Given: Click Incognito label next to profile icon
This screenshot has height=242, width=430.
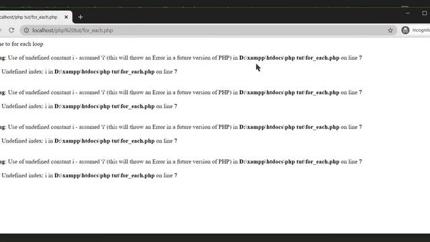Looking at the screenshot, I should coord(421,30).
